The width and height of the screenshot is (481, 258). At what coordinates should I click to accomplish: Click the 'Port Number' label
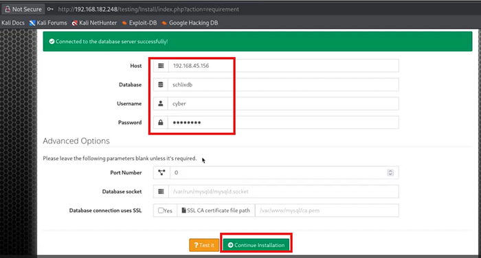pyautogui.click(x=126, y=172)
